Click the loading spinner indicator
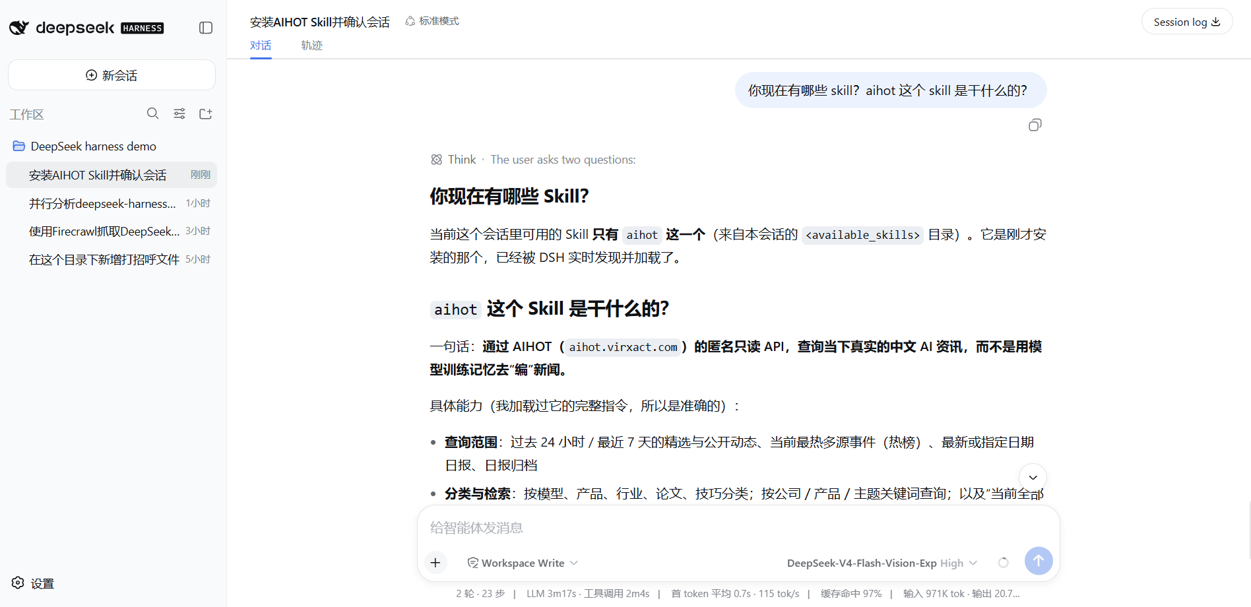The width and height of the screenshot is (1251, 607). pos(1004,563)
